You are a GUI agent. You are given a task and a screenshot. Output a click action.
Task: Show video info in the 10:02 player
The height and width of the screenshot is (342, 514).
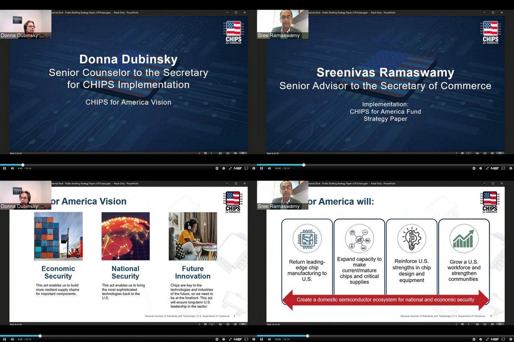point(511,168)
